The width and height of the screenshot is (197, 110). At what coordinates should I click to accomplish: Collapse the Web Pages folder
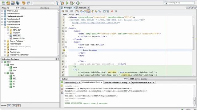(x=5, y=27)
